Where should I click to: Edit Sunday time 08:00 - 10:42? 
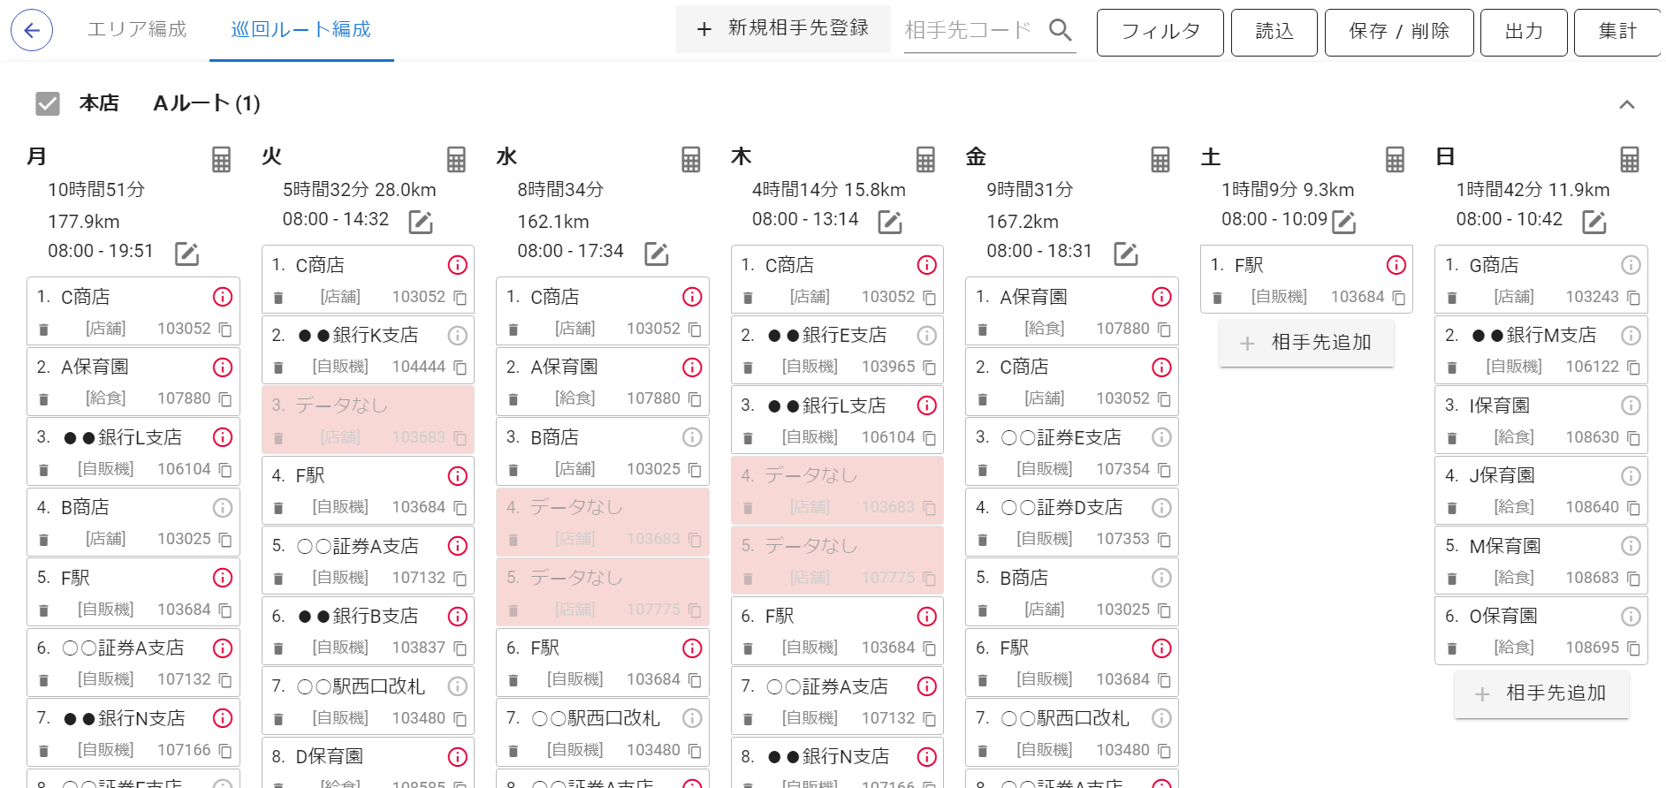1594,223
